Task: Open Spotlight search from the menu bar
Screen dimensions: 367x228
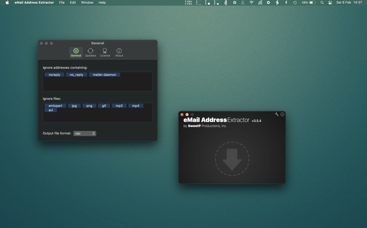Action: (322, 3)
